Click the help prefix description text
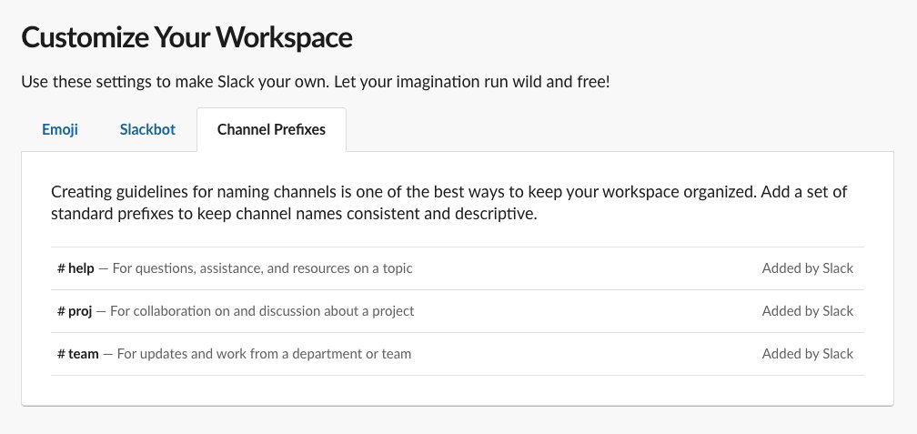This screenshot has width=917, height=434. point(262,268)
